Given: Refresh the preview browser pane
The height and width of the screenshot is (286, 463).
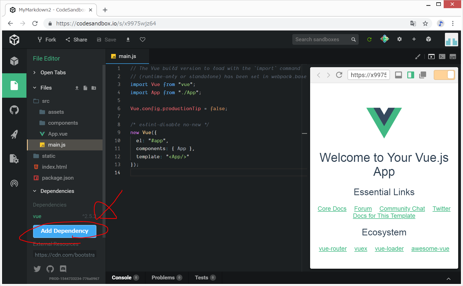Looking at the screenshot, I should point(339,75).
